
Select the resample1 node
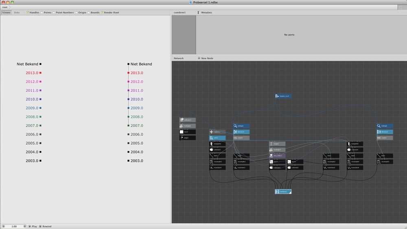coord(241,161)
